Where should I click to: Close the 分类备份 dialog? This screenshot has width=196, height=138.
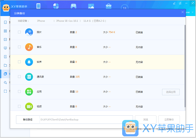pyautogui.click(x=183, y=12)
